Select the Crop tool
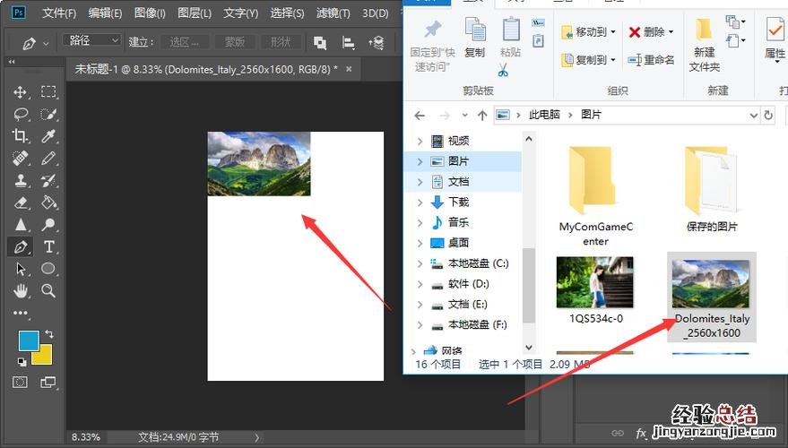The width and height of the screenshot is (788, 448). point(20,136)
